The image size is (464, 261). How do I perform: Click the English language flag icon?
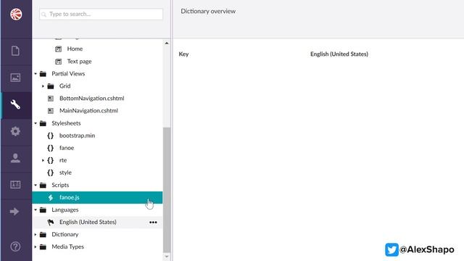click(x=51, y=223)
